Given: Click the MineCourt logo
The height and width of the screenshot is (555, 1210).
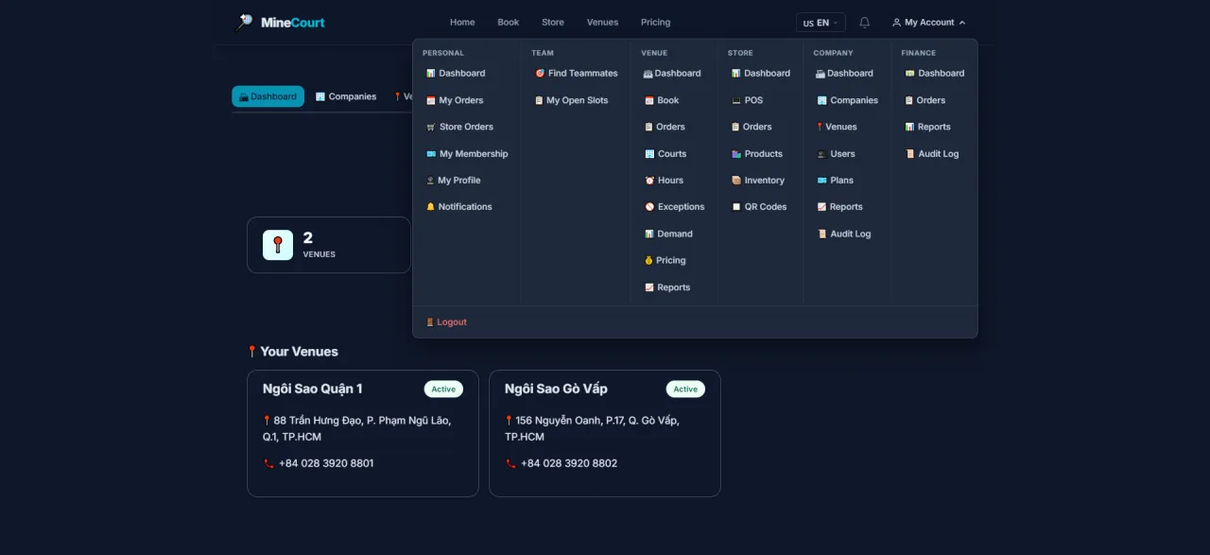Looking at the screenshot, I should pos(280,23).
